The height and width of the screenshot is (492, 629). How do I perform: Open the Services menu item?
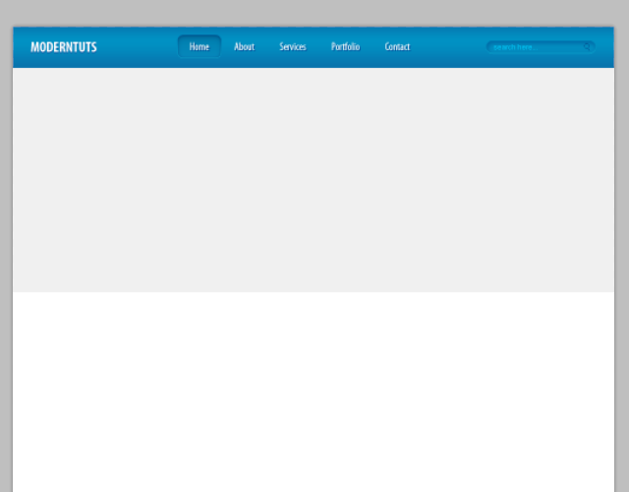coord(293,46)
